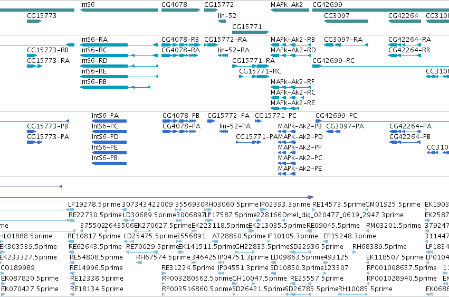Image resolution: width=449 pixels, height=297 pixels.
Task: Select transcript CG15771-RC
Action: (x=254, y=77)
